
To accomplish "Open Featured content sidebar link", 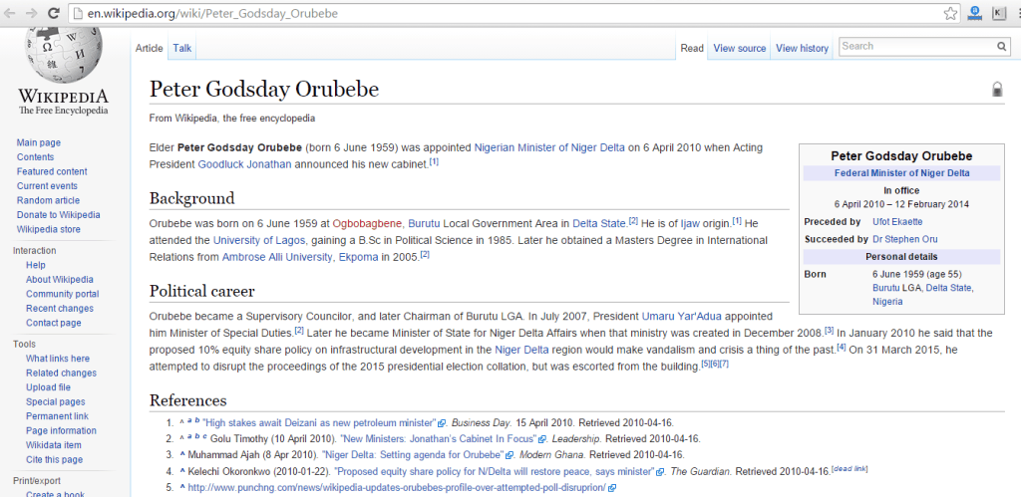I will 52,171.
